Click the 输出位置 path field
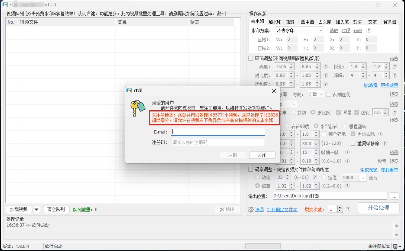405x251 pixels. (x=330, y=196)
